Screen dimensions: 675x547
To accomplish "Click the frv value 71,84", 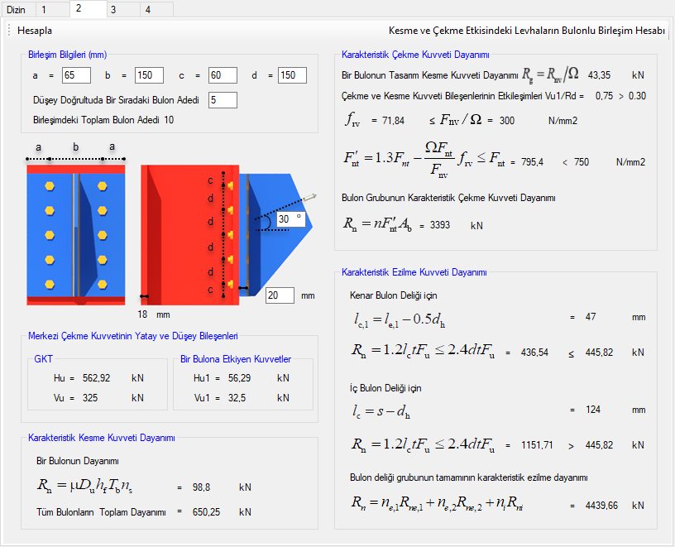I will 394,121.
